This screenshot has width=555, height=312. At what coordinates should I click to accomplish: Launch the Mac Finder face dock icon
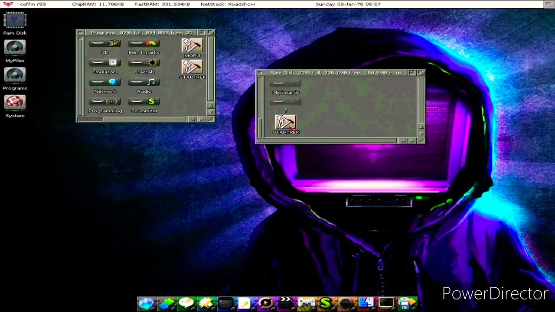click(366, 303)
